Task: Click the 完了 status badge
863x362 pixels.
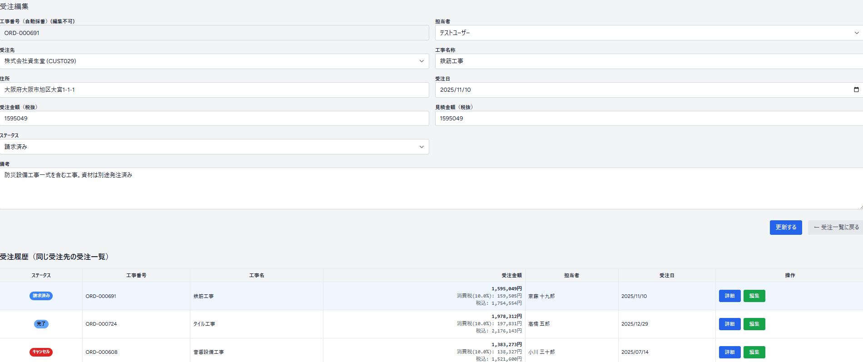Action: pos(41,324)
